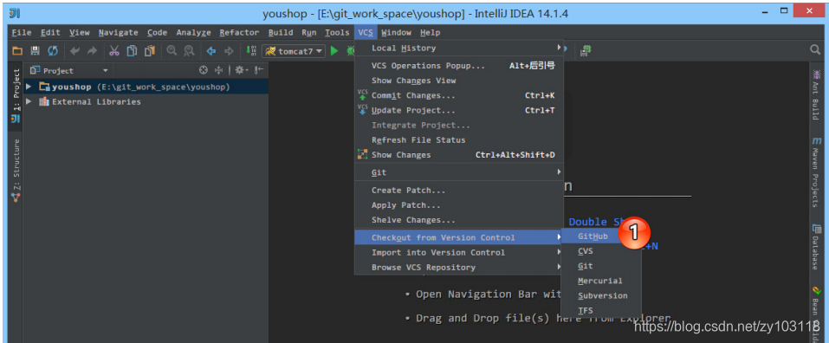
Task: Click Collapse All icon in Project panel
Action: coord(219,70)
